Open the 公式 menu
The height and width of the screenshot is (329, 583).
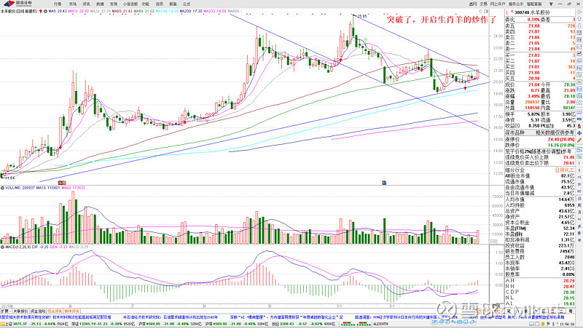187,4
